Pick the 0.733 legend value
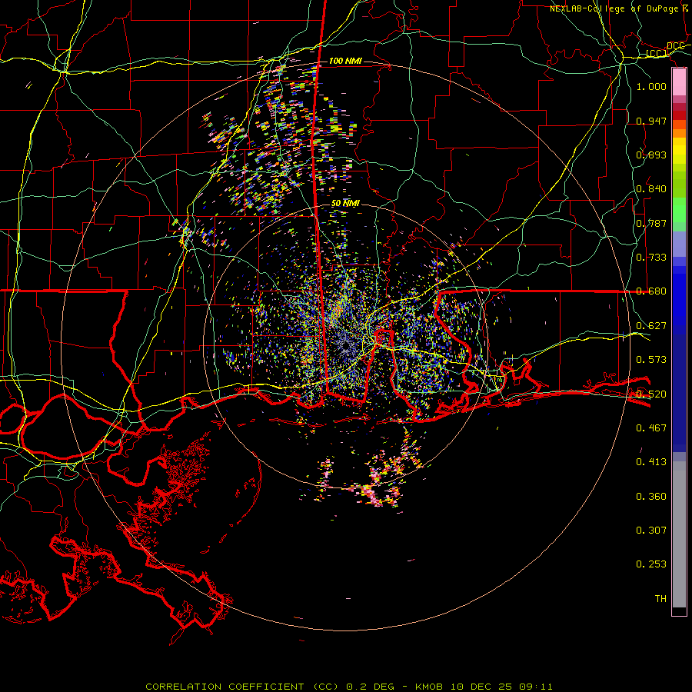This screenshot has width=692, height=692. point(651,258)
